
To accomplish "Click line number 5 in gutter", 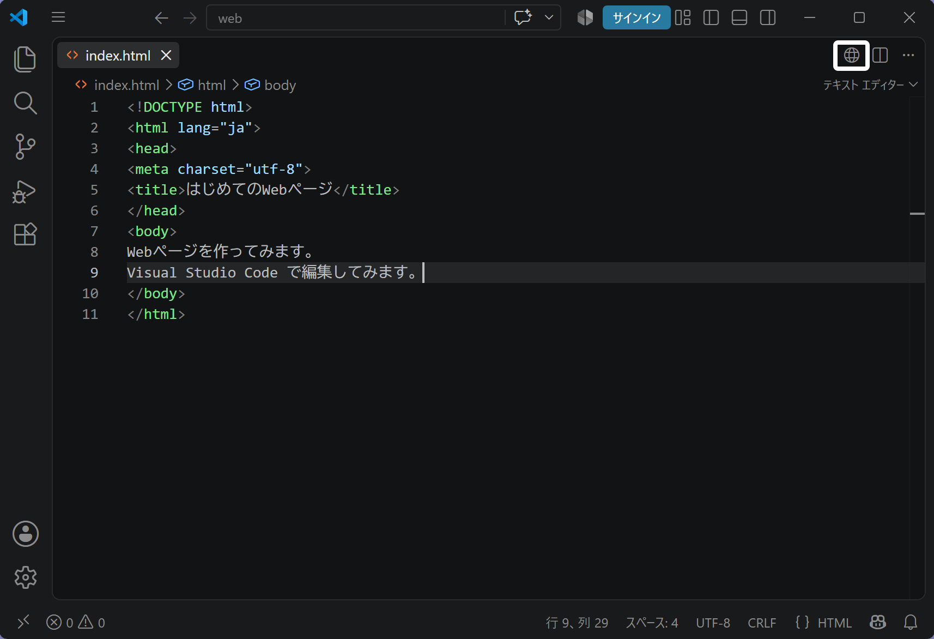I will pos(94,190).
